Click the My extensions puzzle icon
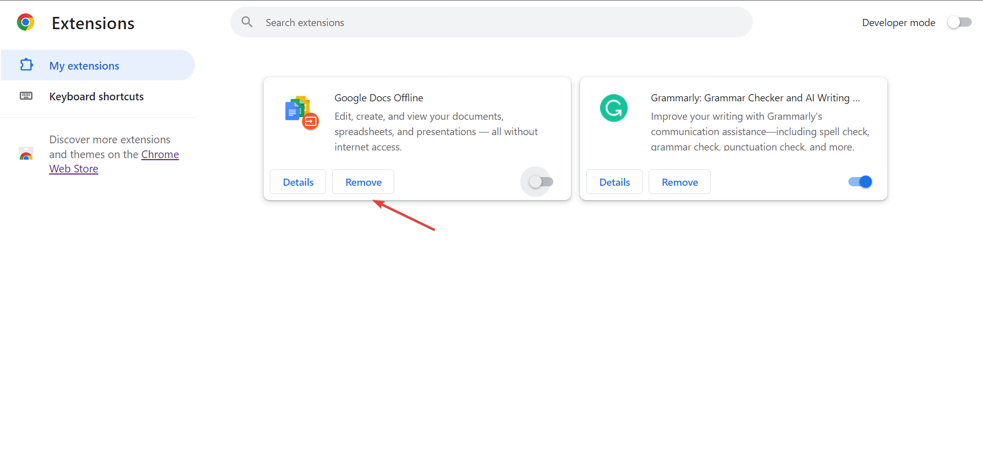Screen dimensions: 983x457 coord(26,65)
